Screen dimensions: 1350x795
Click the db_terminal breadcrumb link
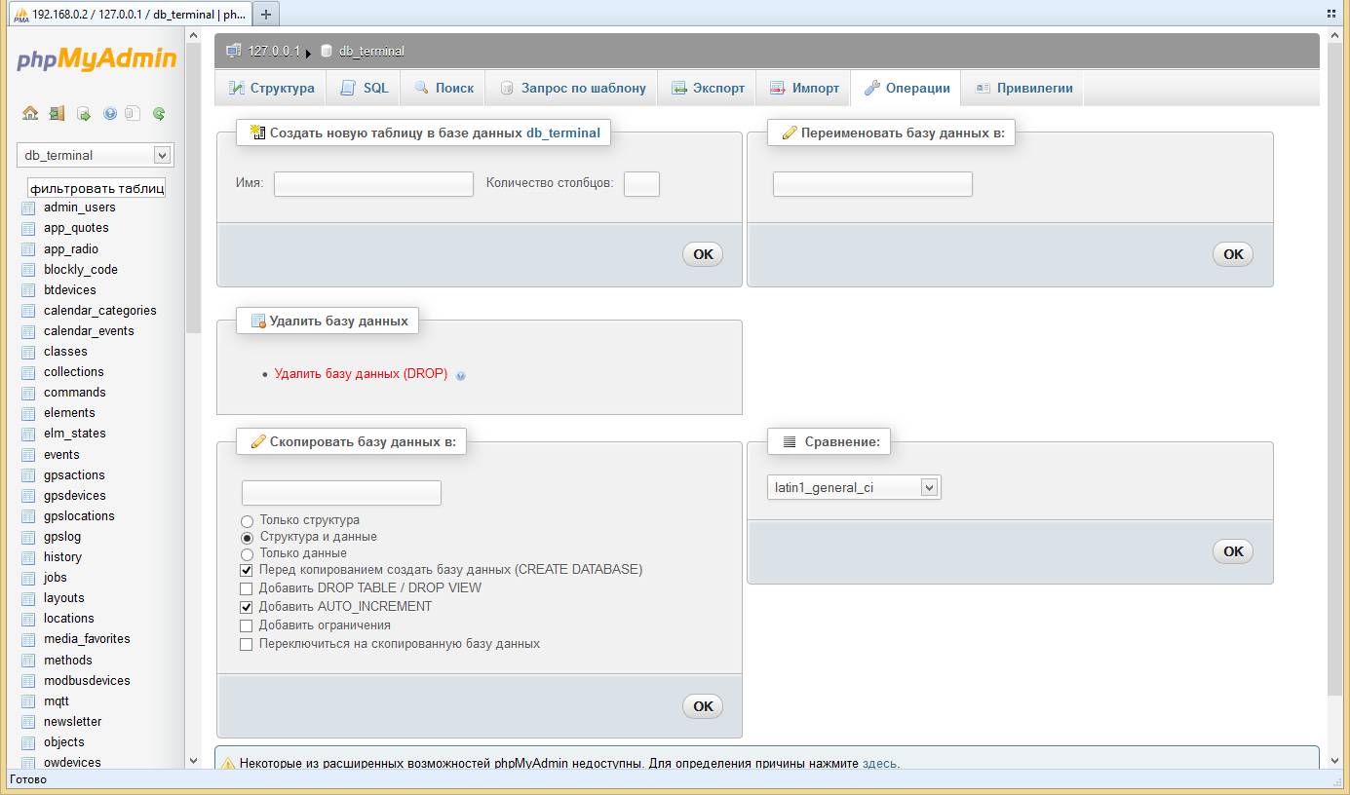point(371,51)
